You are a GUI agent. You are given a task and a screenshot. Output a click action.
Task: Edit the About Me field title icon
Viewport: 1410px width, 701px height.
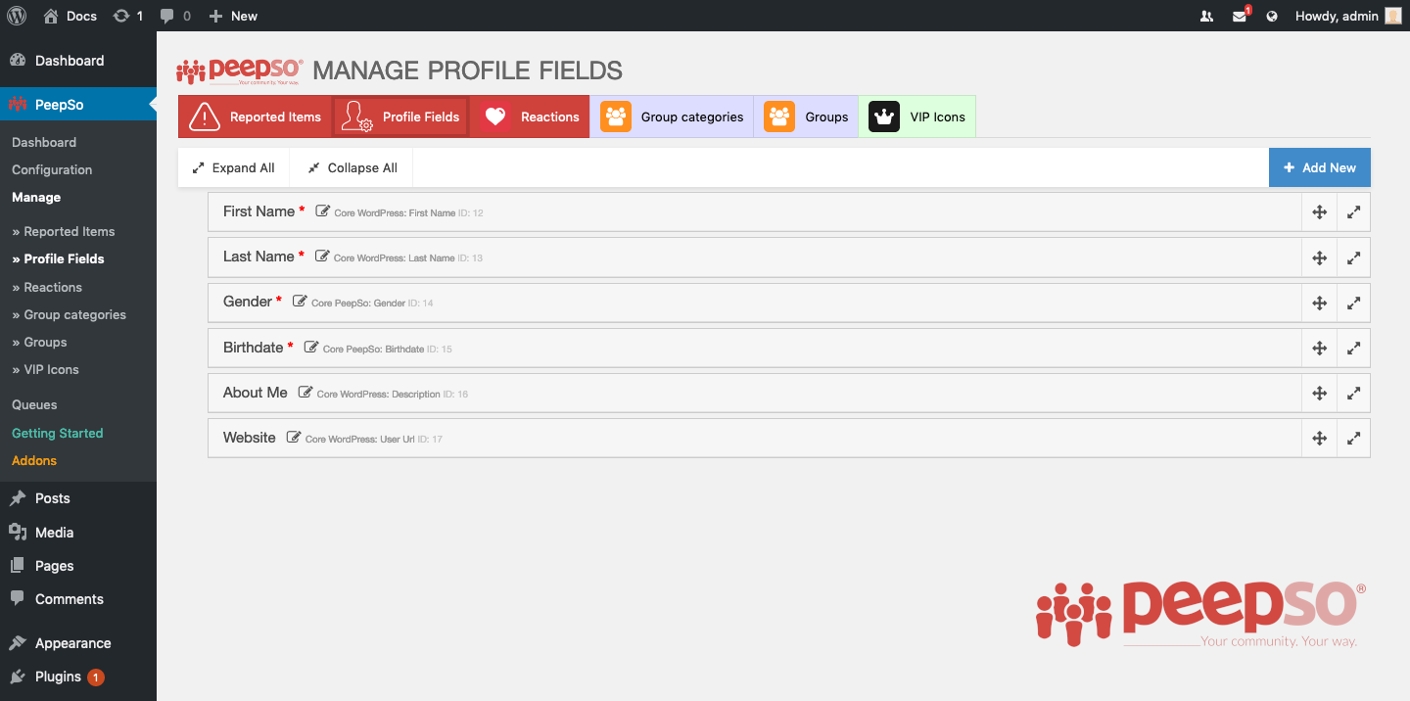coord(305,392)
